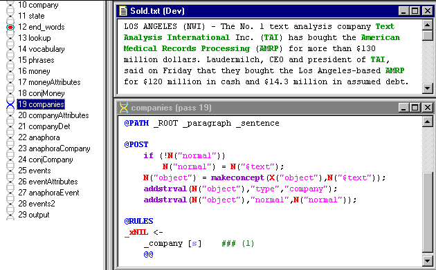This screenshot has height=270, width=436.
Task: Click the DNA icon beside 14 vocabulary
Action: (10, 49)
